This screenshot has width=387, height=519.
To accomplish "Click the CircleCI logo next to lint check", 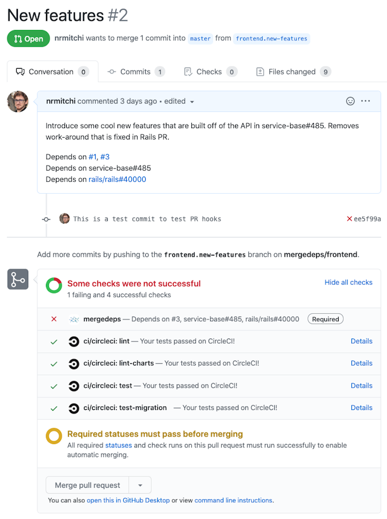I will click(x=74, y=341).
